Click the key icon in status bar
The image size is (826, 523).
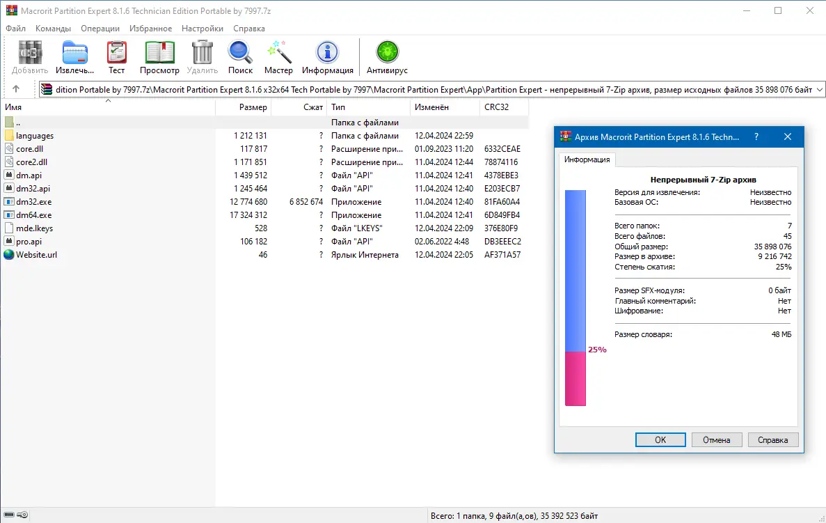click(x=23, y=515)
